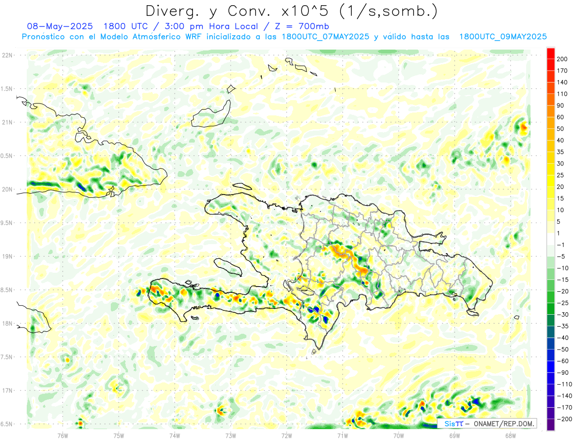Click the '1.5N' latitude axis label
The height and width of the screenshot is (442, 573).
coord(7,89)
